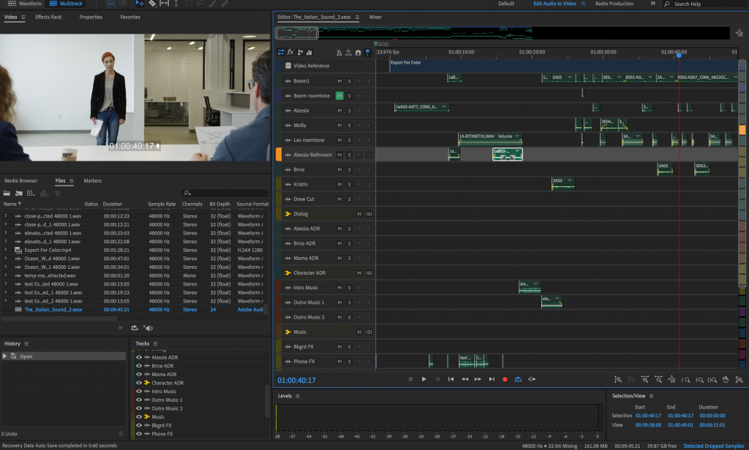Select the Razor tool
Viewport: 749px width, 450px height.
[152, 4]
